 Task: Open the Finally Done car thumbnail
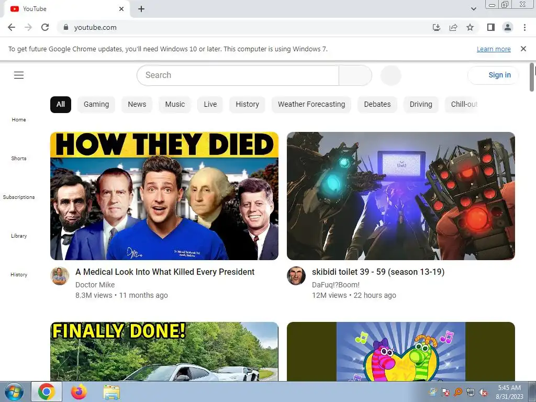164,351
